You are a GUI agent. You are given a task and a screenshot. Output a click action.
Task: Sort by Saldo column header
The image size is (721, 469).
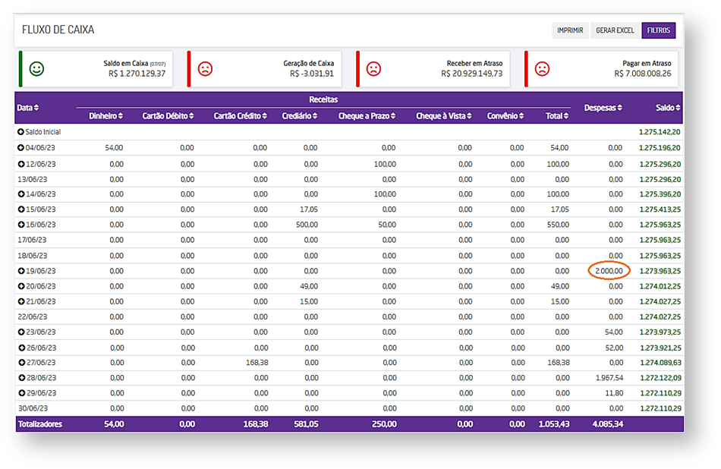click(x=668, y=108)
